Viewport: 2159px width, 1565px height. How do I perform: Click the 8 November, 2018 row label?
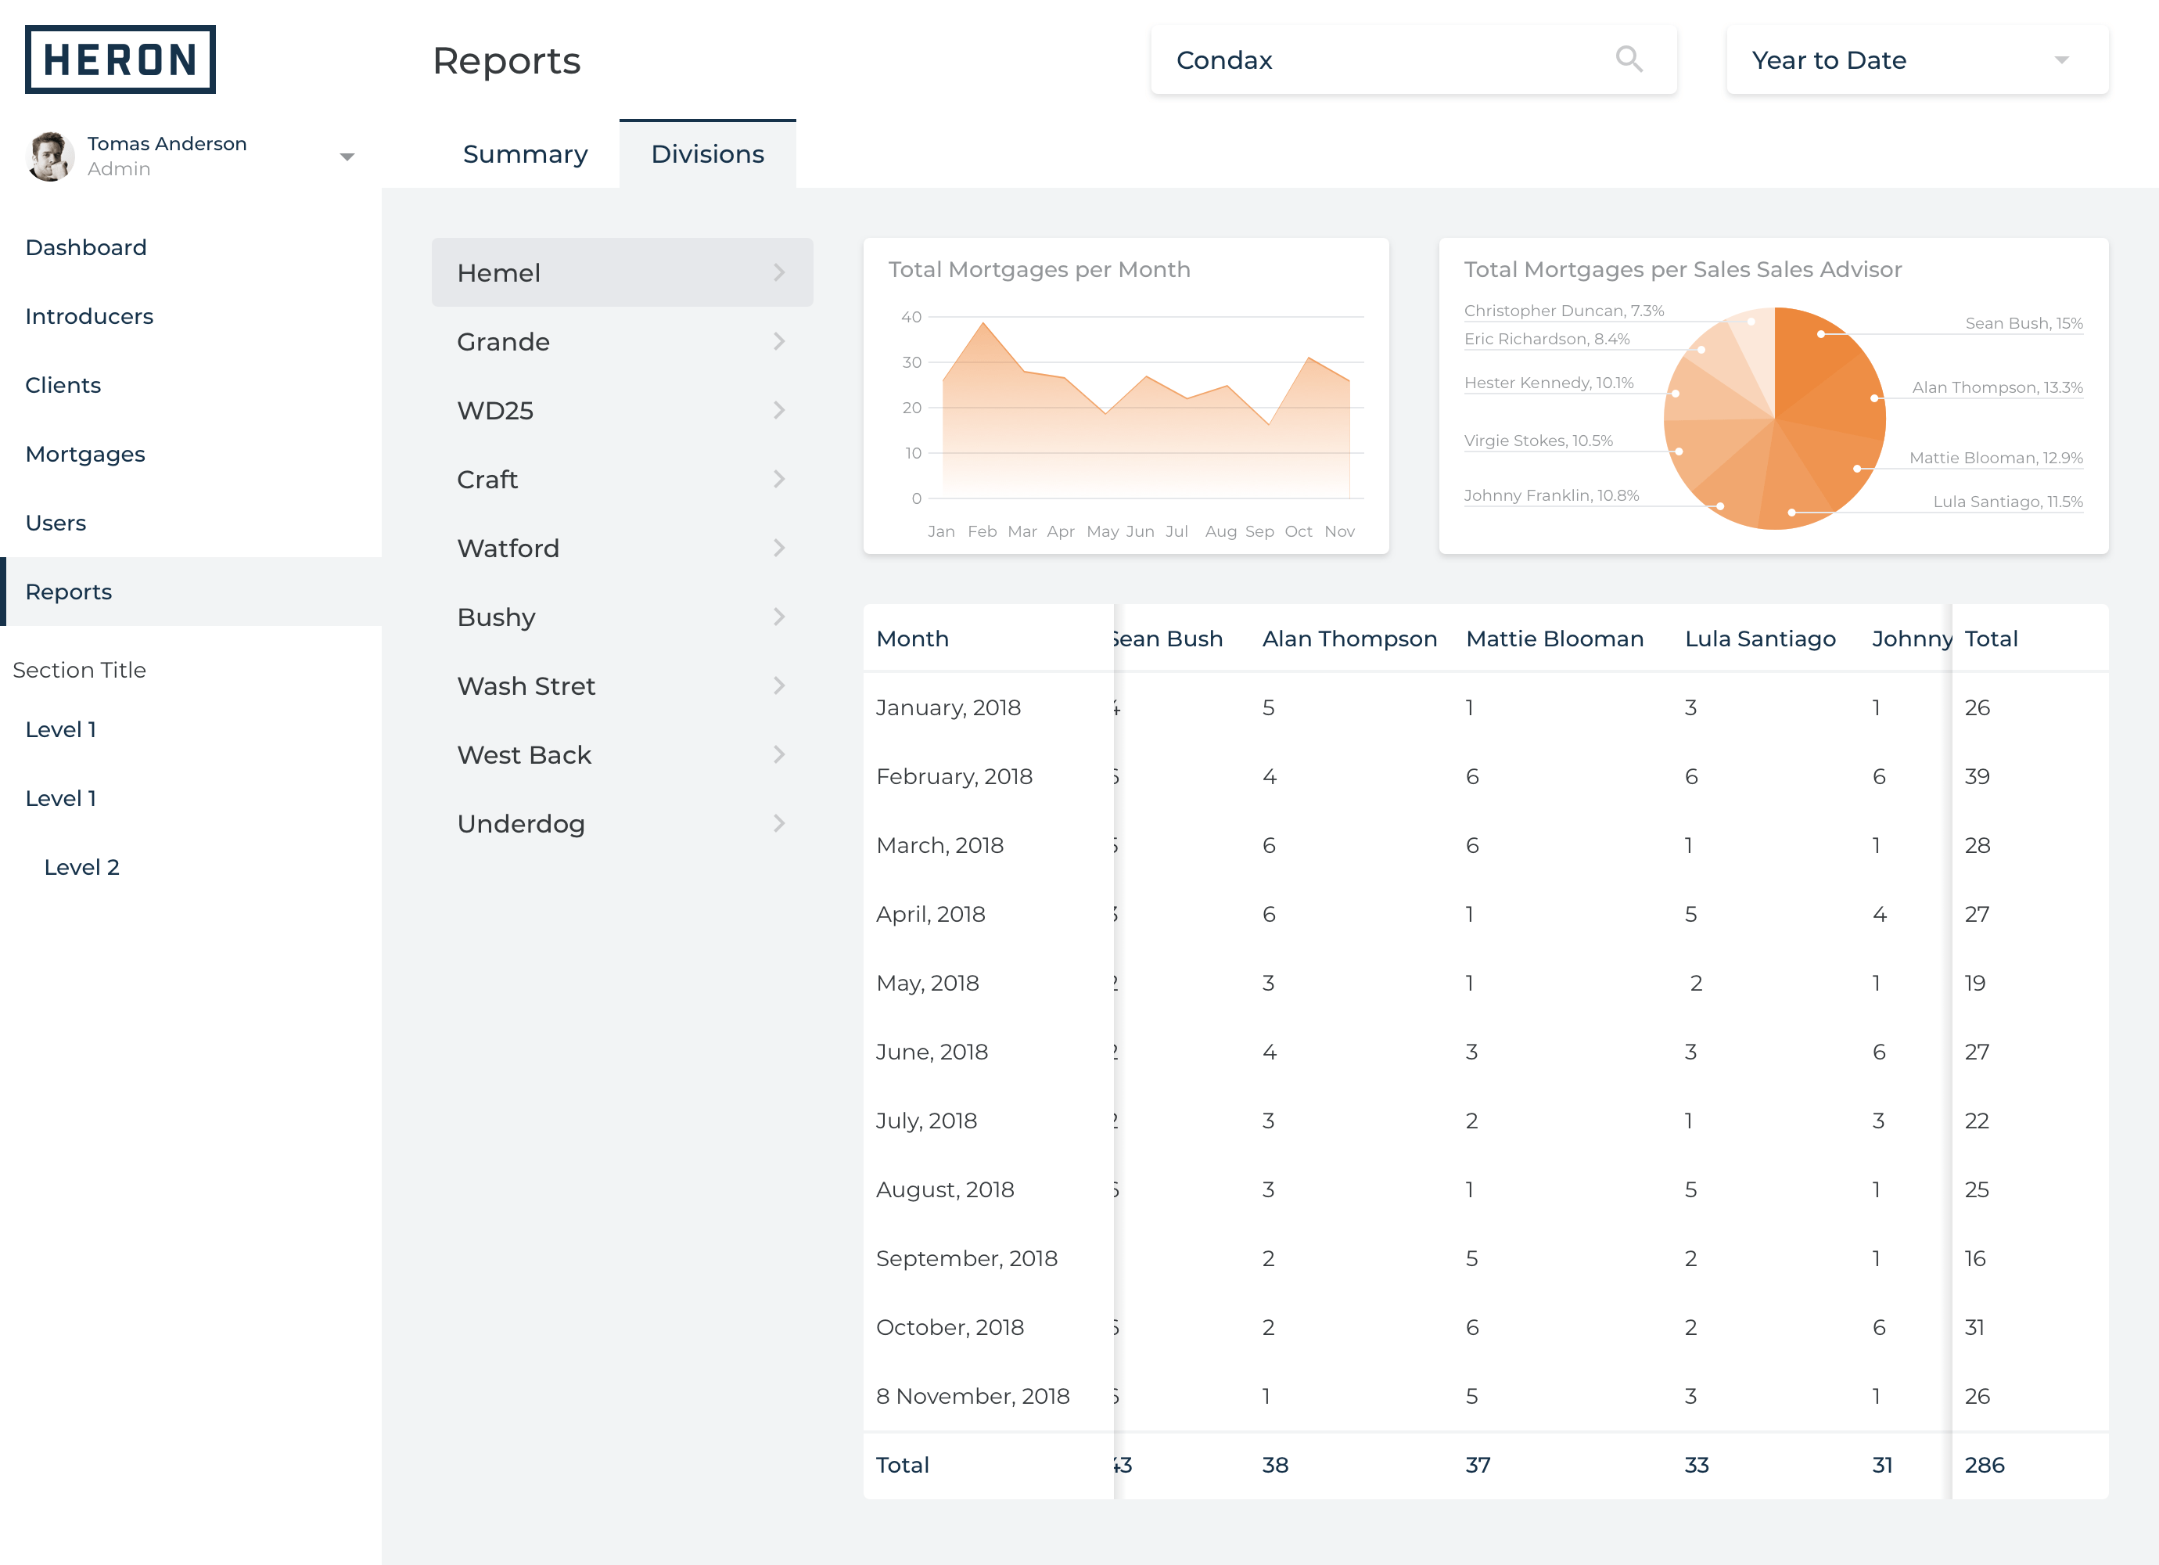(x=973, y=1397)
